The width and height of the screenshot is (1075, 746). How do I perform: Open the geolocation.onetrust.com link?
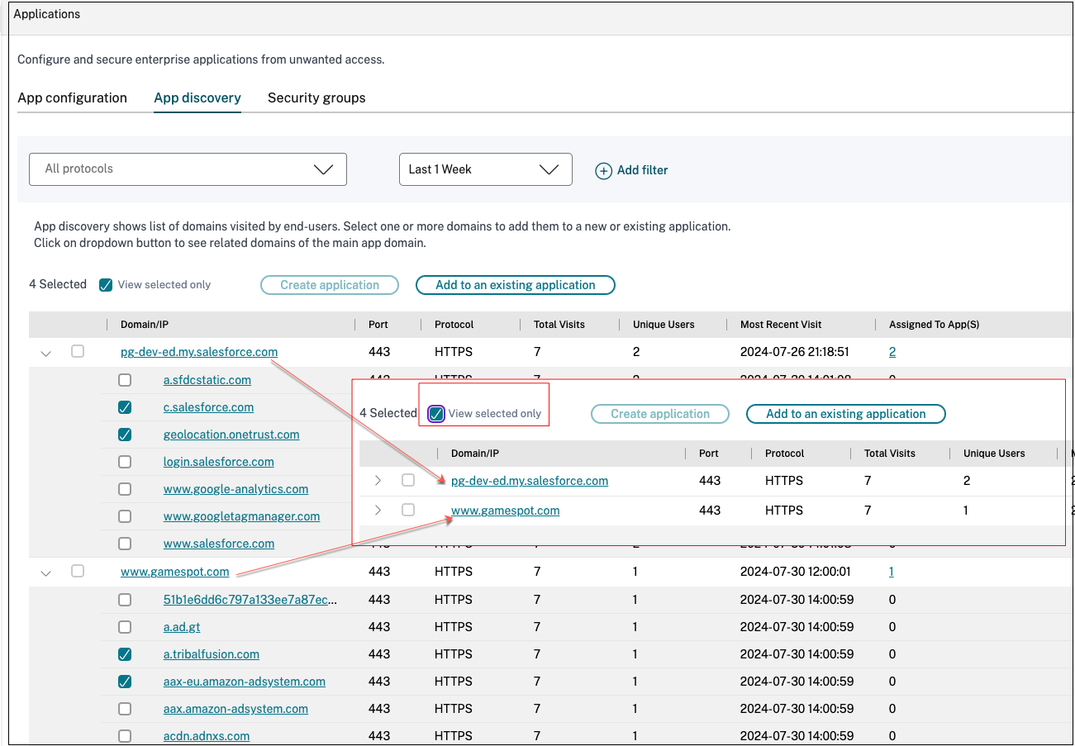click(x=231, y=435)
